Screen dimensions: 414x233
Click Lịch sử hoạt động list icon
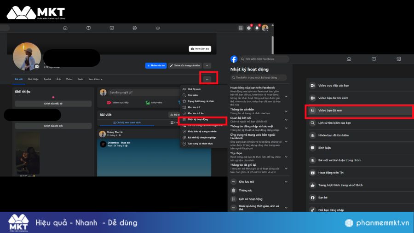pos(234,199)
